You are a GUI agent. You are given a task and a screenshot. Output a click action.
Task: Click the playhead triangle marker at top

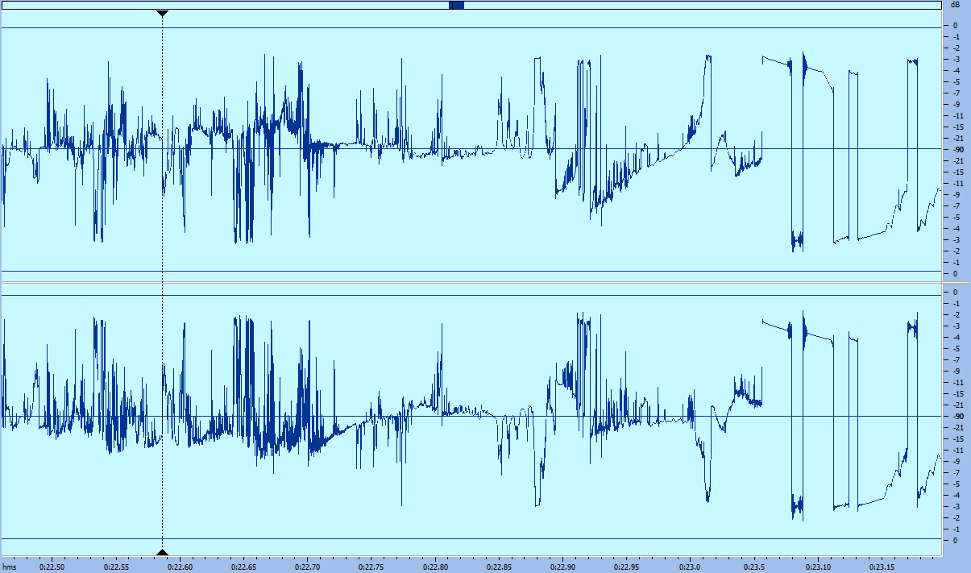pyautogui.click(x=162, y=14)
